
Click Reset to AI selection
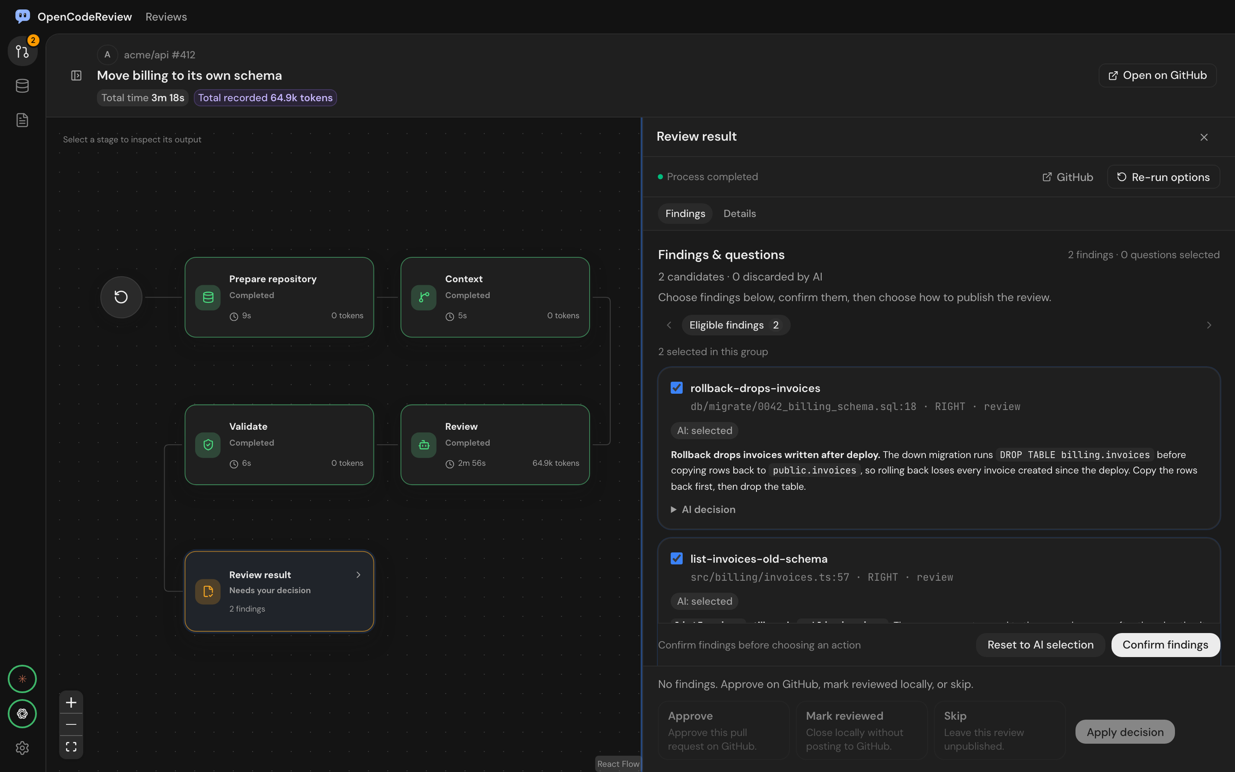tap(1040, 645)
